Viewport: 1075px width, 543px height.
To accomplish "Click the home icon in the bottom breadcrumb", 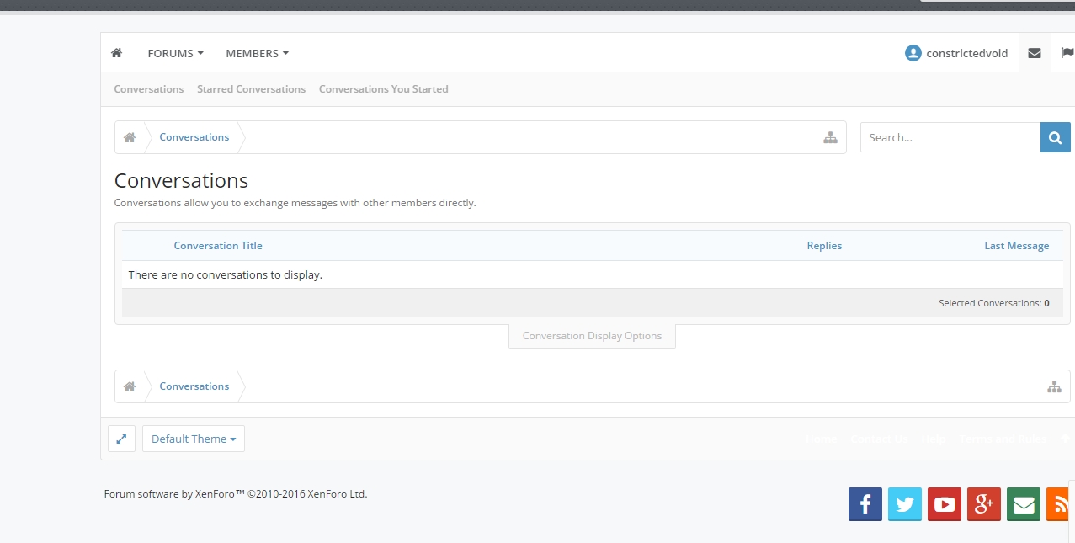I will [130, 386].
